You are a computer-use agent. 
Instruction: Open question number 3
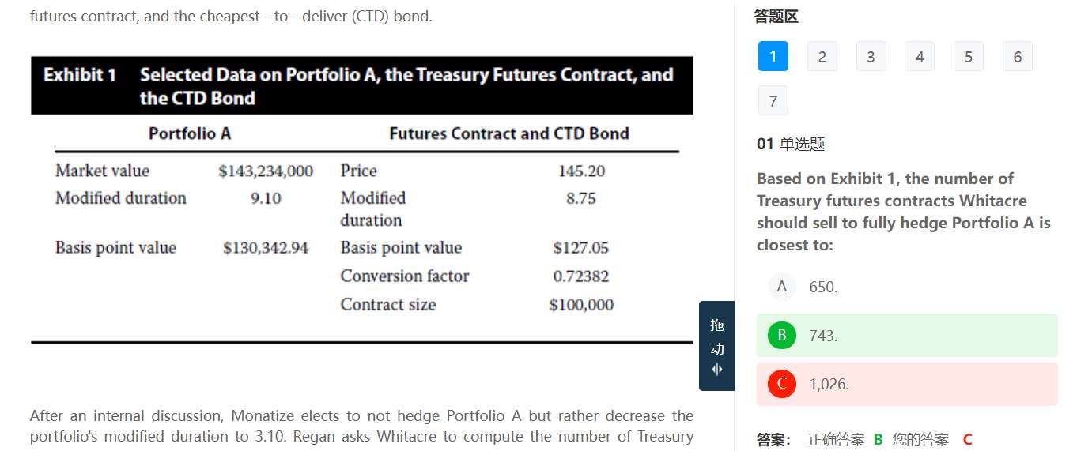pos(871,57)
